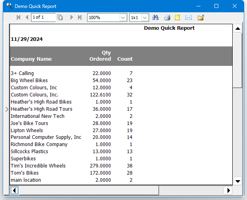Minimize the Demo Quick Report window
Viewport: 247px width, 200px height.
coord(198,6)
